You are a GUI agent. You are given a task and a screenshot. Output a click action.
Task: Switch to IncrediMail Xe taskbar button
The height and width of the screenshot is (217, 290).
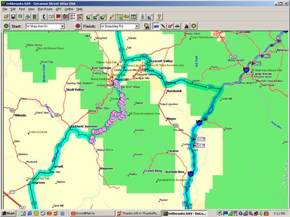92,214
